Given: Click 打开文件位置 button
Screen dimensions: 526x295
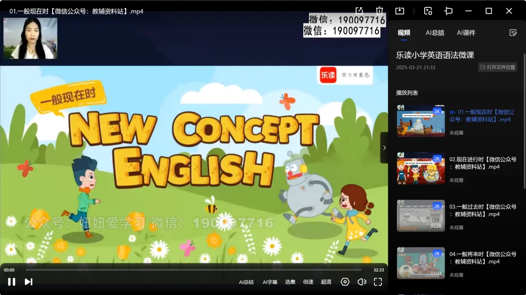Looking at the screenshot, I should pos(497,67).
